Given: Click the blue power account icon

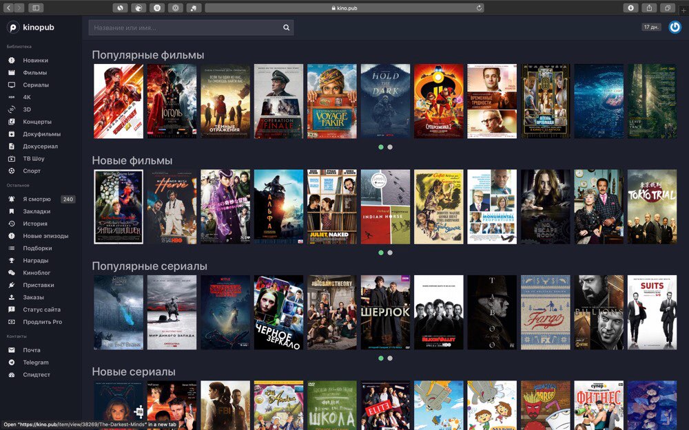Looking at the screenshot, I should point(675,28).
